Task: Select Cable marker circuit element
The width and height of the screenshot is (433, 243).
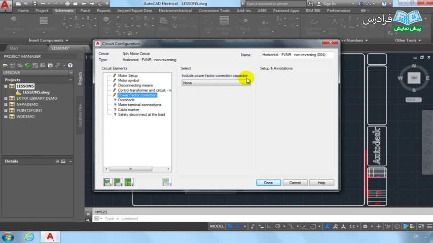Action: 128,110
